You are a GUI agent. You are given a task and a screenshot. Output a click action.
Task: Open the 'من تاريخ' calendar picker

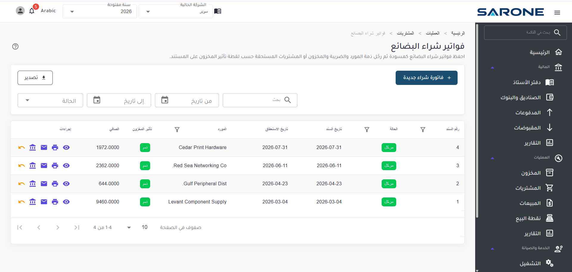tap(165, 100)
